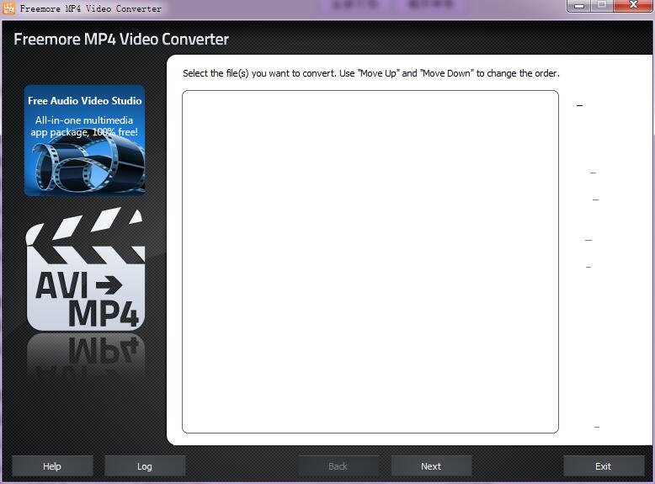The image size is (655, 484).
Task: Click inside the empty file list box
Action: [370, 262]
